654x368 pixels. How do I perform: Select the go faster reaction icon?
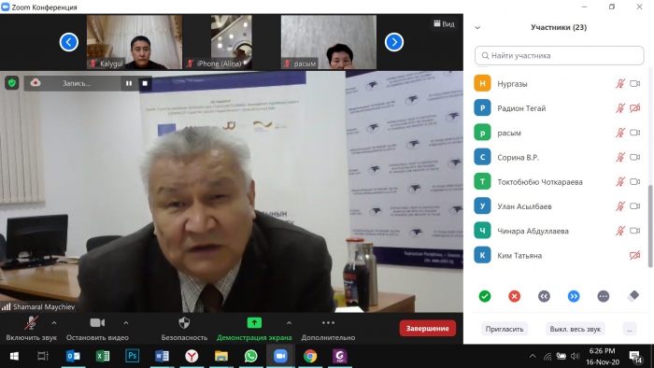pyautogui.click(x=574, y=296)
